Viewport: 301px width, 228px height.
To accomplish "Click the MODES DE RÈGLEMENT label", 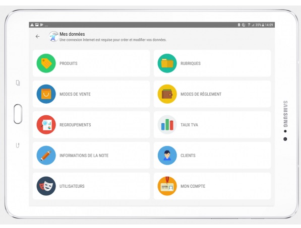I will pyautogui.click(x=201, y=94).
